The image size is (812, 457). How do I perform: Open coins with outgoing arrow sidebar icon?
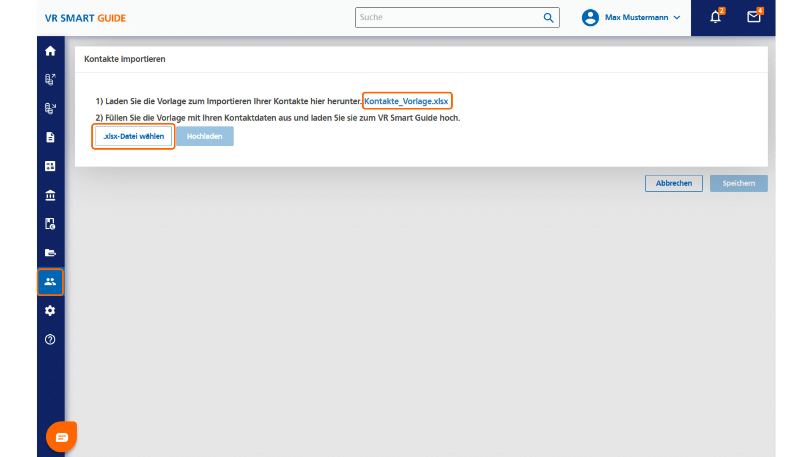50,80
